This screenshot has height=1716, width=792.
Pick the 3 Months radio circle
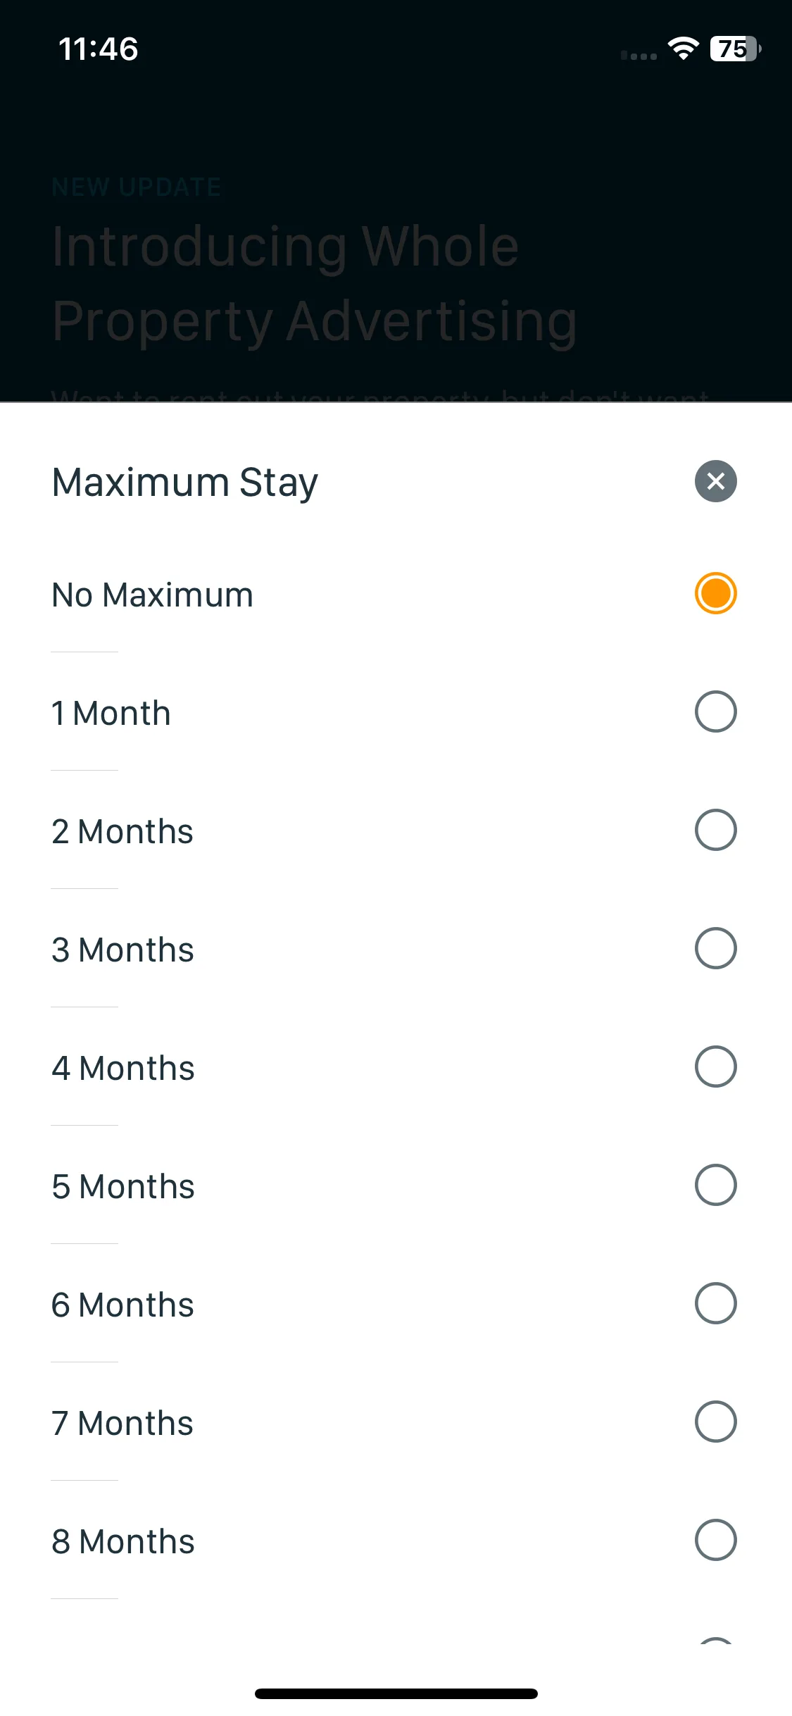(715, 948)
